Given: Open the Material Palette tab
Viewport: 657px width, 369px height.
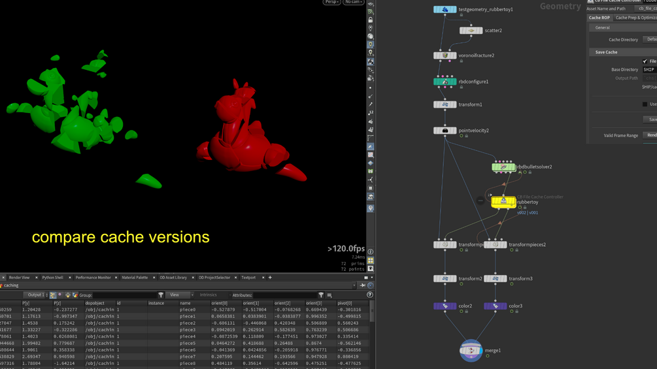Looking at the screenshot, I should (135, 278).
